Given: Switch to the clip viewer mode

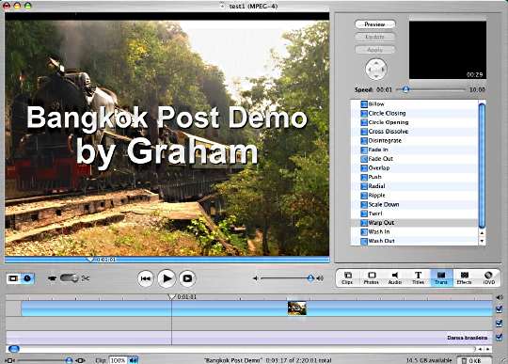Looking at the screenshot, I should (x=13, y=278).
